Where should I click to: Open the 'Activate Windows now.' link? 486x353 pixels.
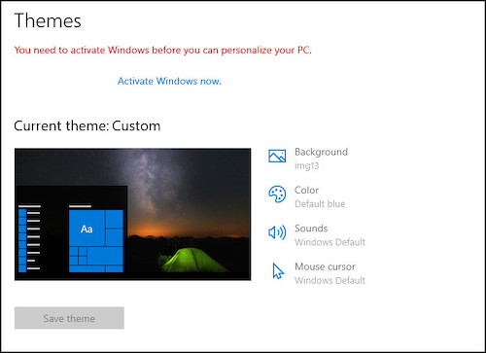pyautogui.click(x=169, y=81)
